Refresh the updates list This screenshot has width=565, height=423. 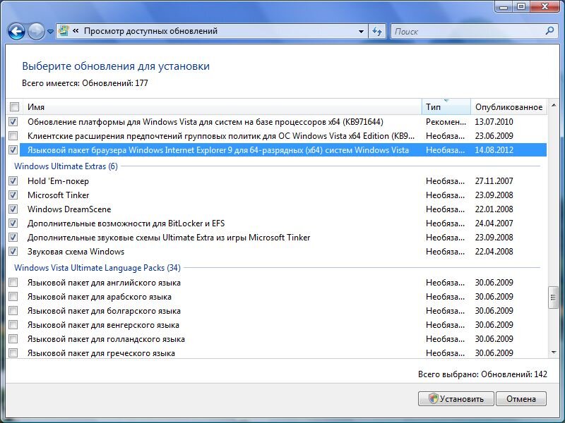coord(379,31)
